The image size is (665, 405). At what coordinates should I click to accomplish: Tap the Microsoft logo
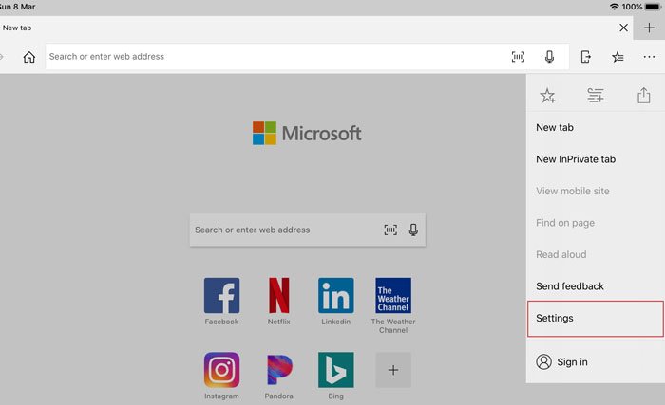(307, 133)
